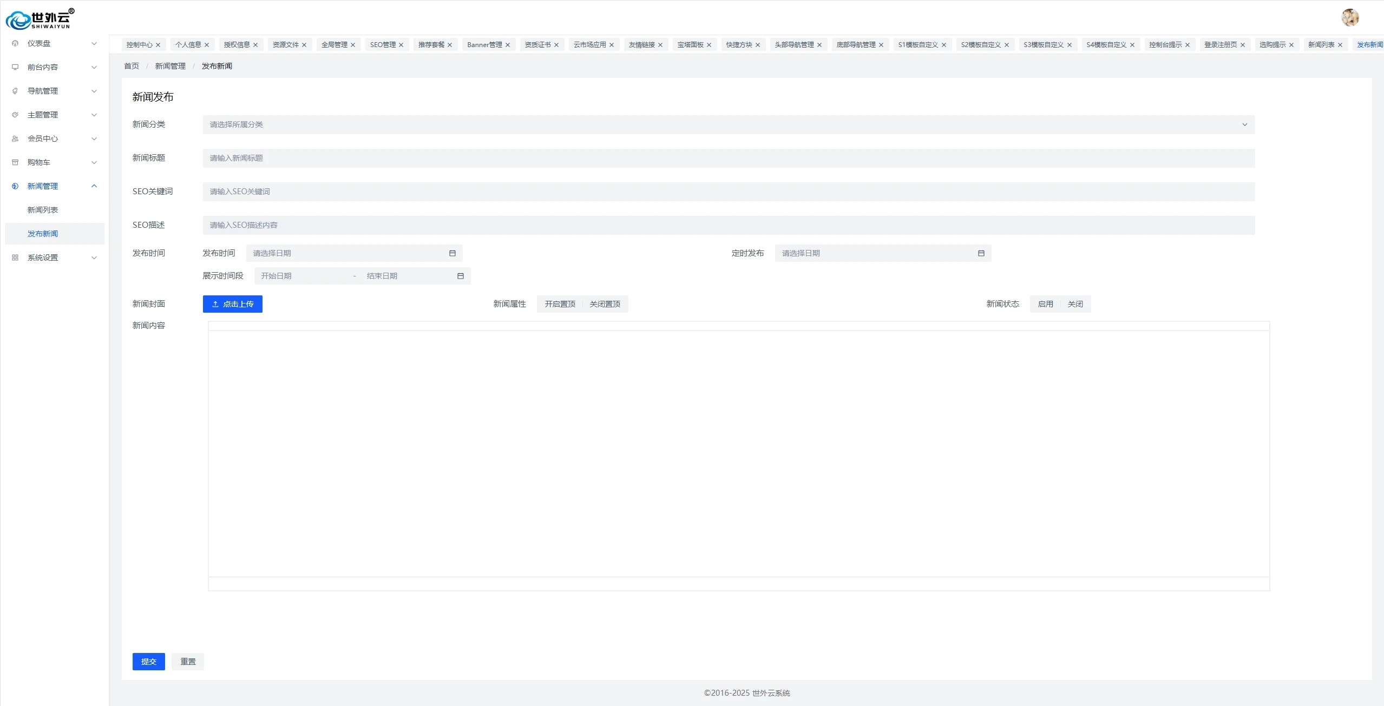The width and height of the screenshot is (1384, 706).
Task: Click the 点击上传 upload button
Action: (232, 304)
